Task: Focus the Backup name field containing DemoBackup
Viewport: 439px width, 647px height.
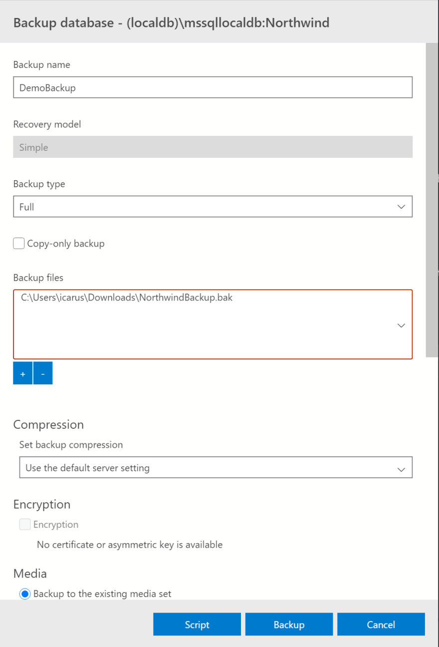Action: pos(213,87)
